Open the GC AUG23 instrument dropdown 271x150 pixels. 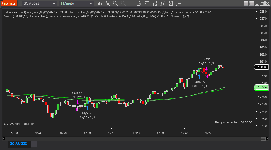(x=39, y=3)
